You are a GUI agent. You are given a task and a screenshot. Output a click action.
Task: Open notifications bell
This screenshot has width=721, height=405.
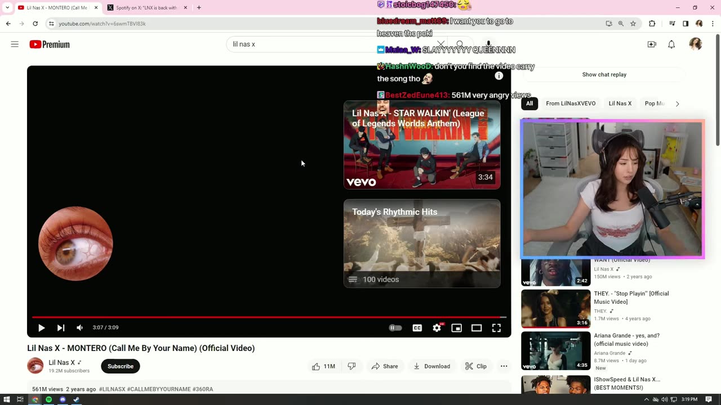click(x=671, y=44)
